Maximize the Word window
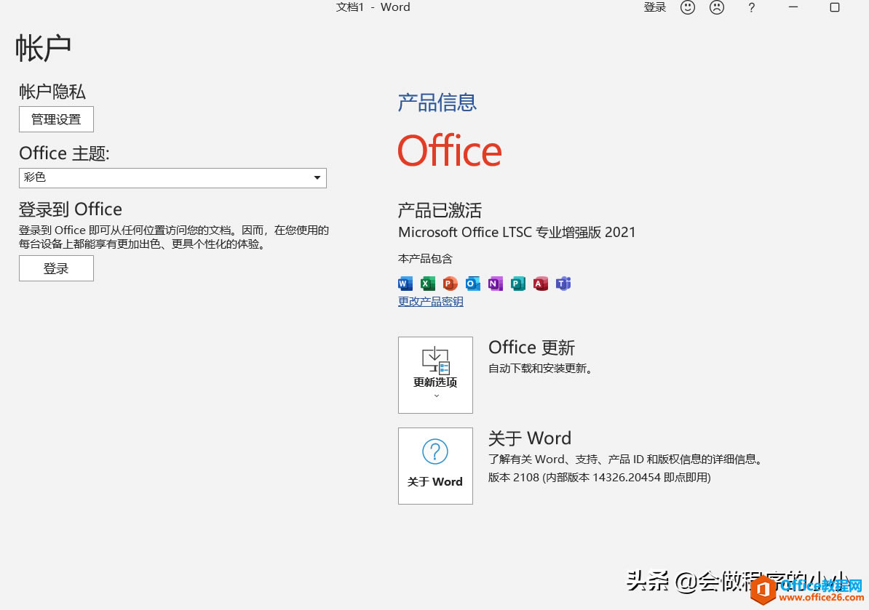 pos(834,7)
